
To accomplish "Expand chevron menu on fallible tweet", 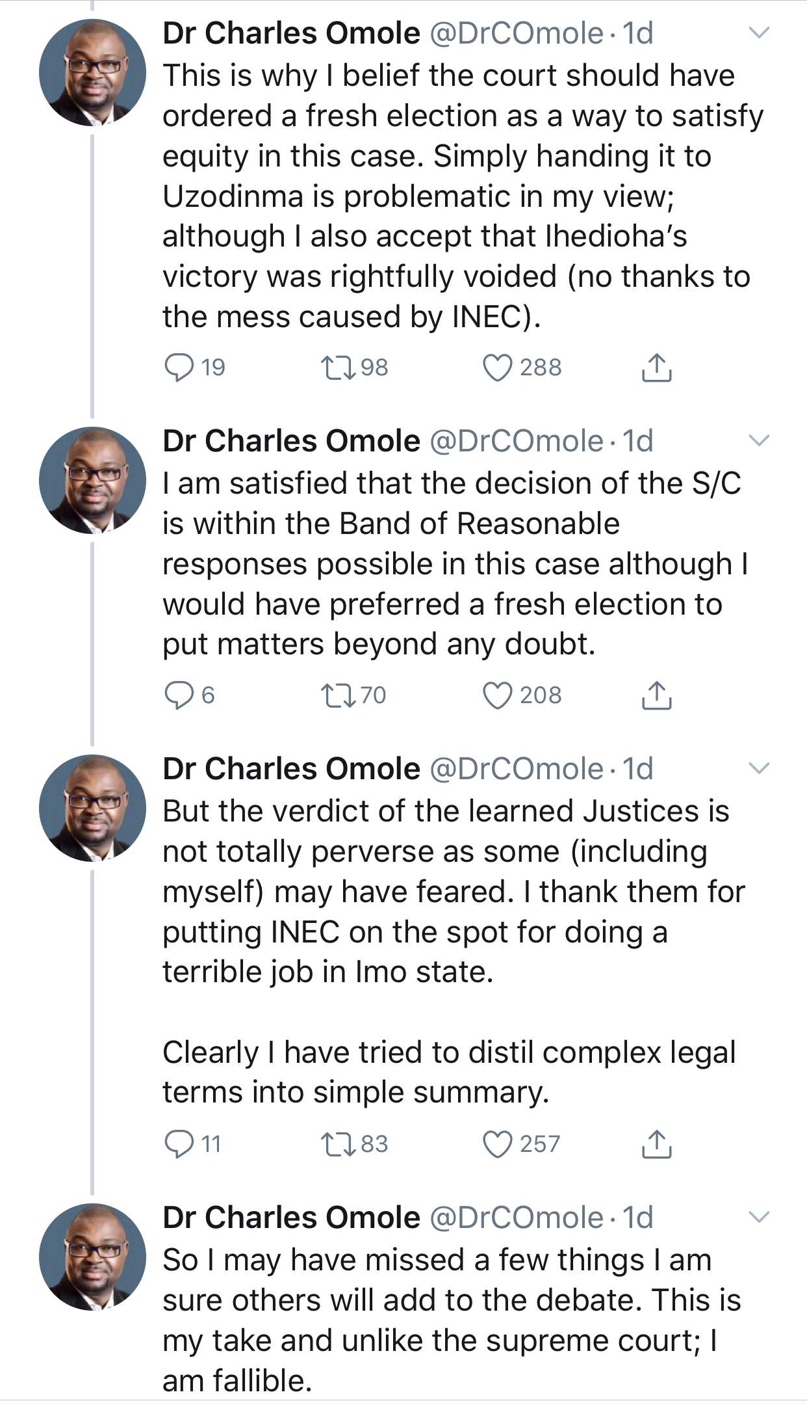I will point(759,1217).
